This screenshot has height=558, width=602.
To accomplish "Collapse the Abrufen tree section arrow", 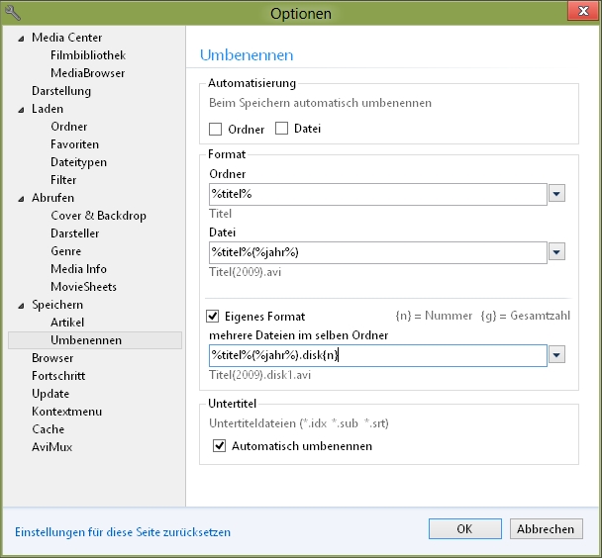I will pos(21,199).
